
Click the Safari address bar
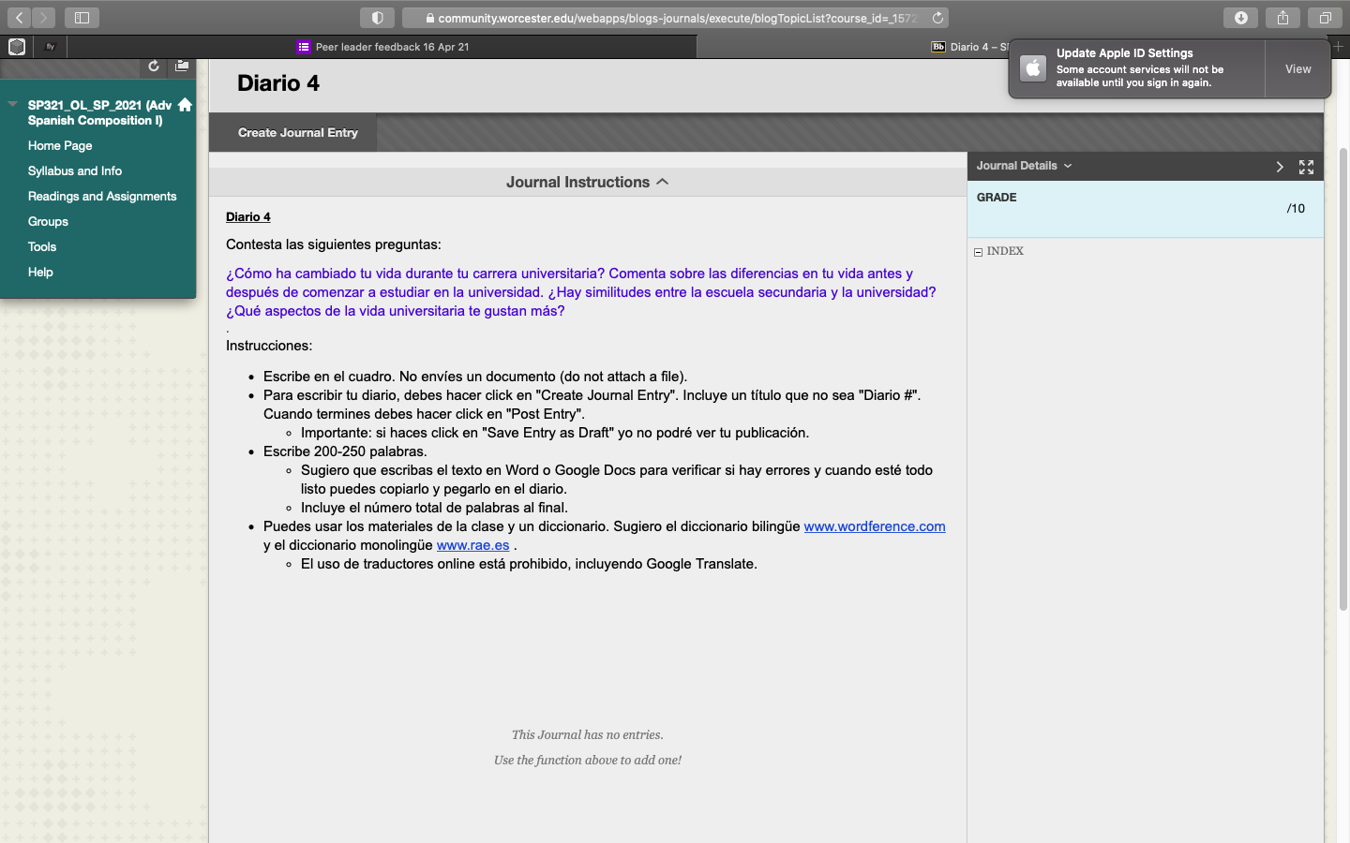tap(675, 18)
